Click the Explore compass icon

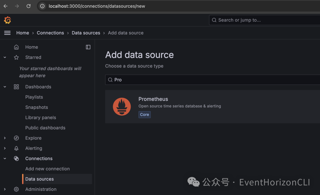coord(16,138)
